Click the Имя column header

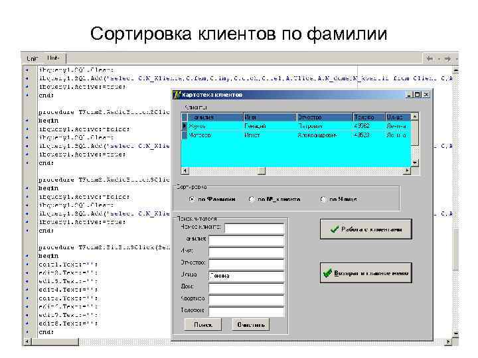(x=270, y=117)
